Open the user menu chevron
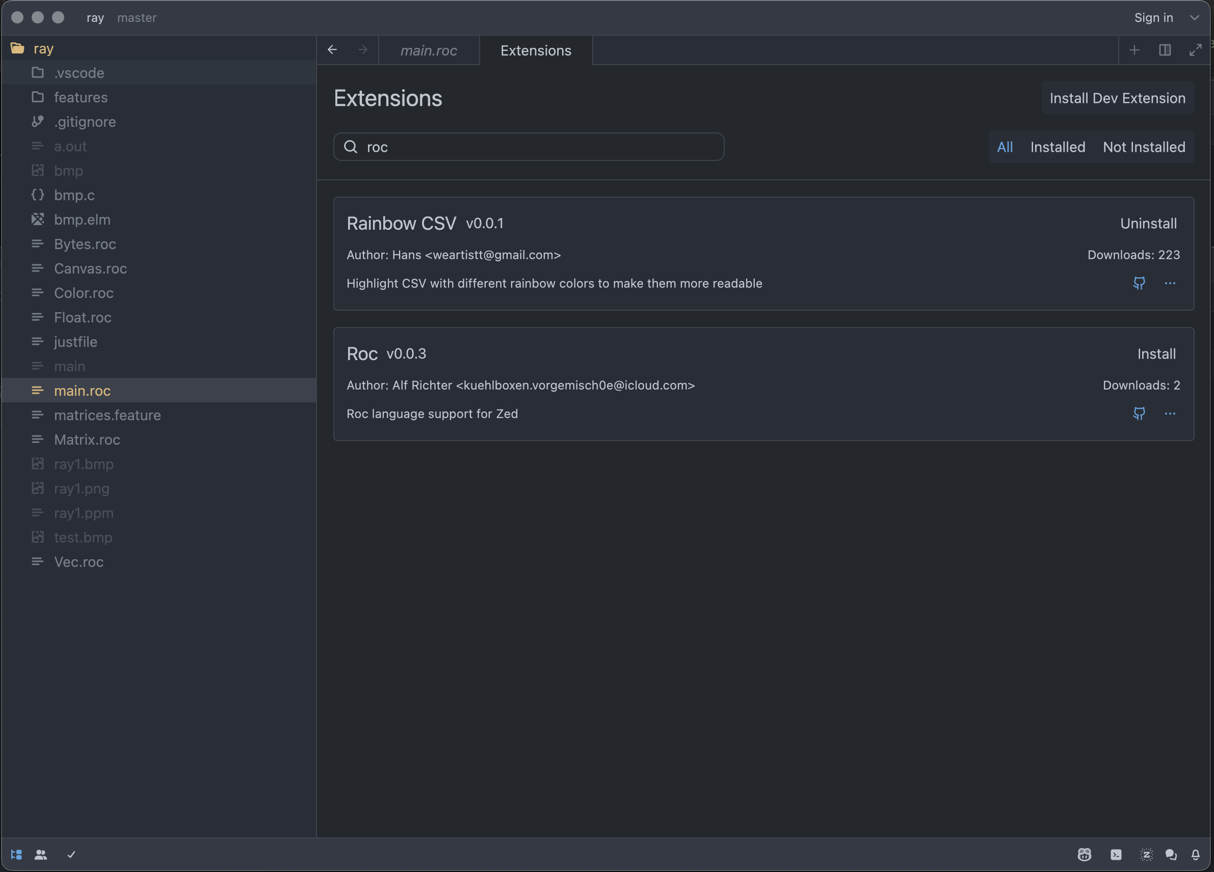1214x872 pixels. click(x=1194, y=18)
